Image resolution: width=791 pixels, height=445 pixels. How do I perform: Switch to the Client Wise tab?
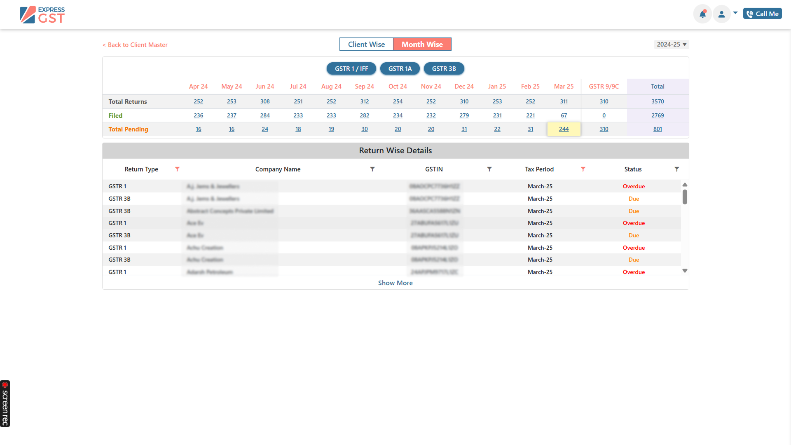pyautogui.click(x=366, y=44)
